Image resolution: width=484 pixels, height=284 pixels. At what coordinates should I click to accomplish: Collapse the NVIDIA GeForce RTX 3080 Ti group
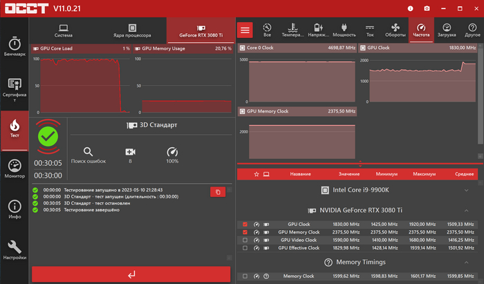(466, 209)
